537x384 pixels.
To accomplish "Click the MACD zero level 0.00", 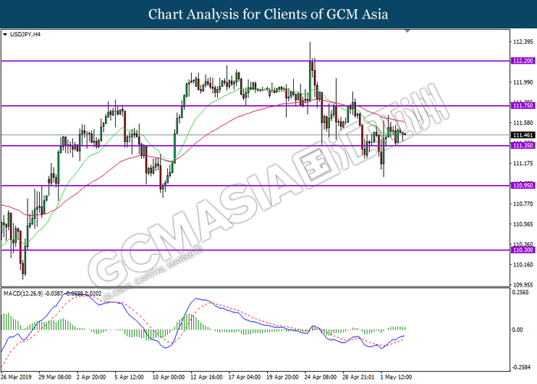I will pos(517,329).
